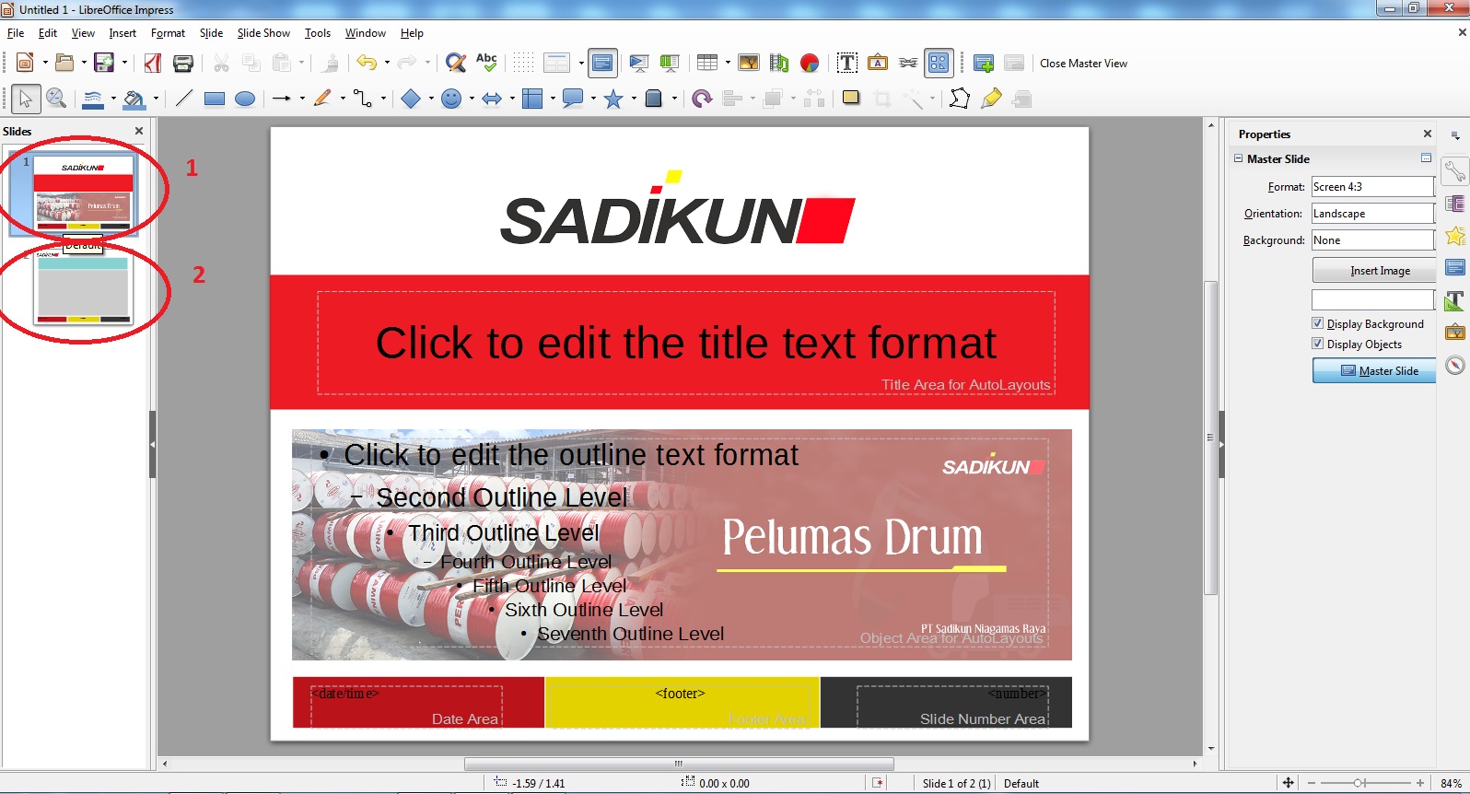Open the File menu

16,33
